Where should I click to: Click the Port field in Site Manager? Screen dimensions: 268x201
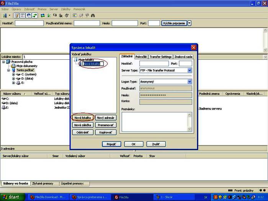click(185, 64)
